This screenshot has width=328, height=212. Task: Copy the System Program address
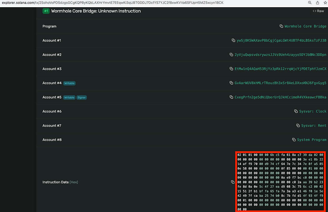(294, 140)
